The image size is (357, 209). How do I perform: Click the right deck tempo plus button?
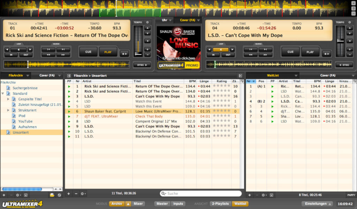tap(350, 49)
